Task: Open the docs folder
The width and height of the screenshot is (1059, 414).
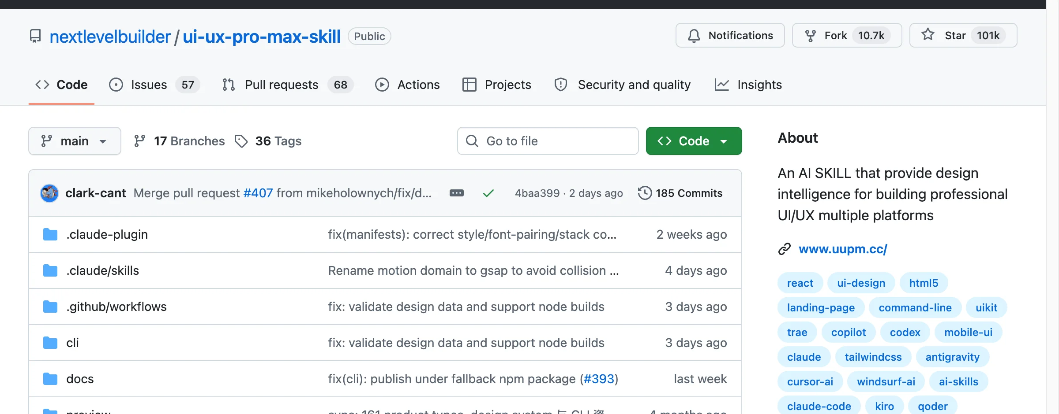Action: click(80, 379)
